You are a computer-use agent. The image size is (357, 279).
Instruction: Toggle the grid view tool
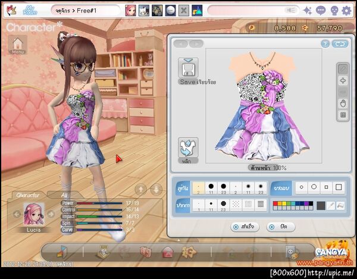343,115
